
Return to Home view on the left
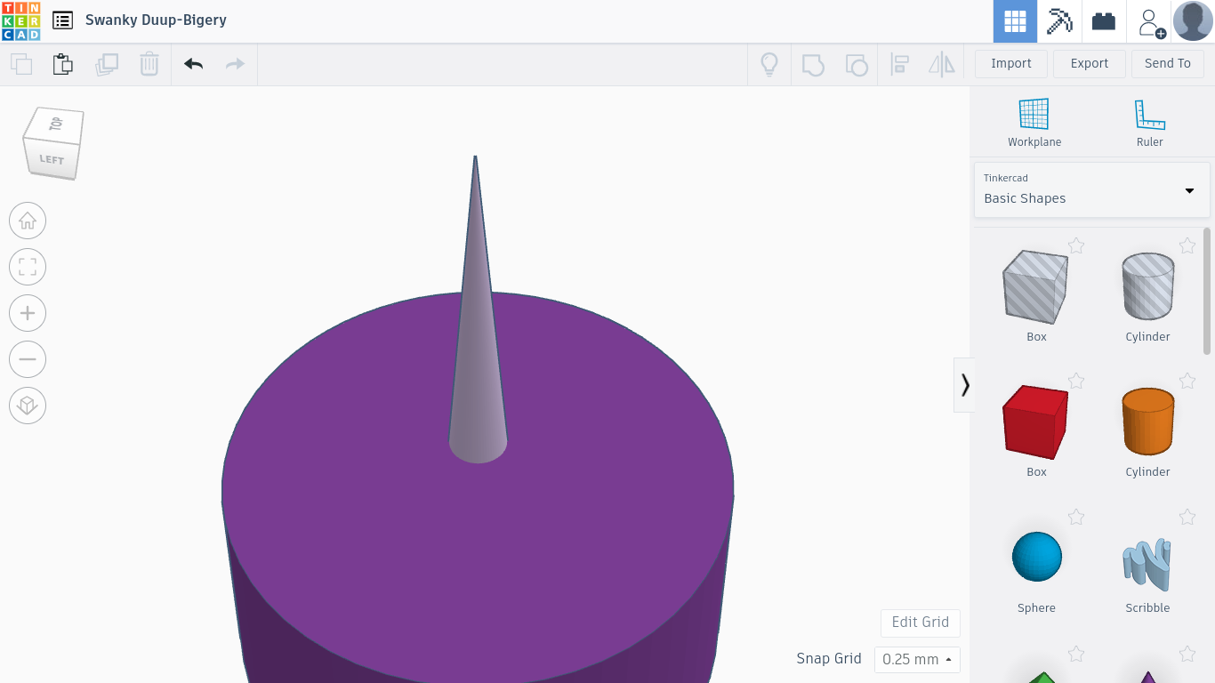28,221
